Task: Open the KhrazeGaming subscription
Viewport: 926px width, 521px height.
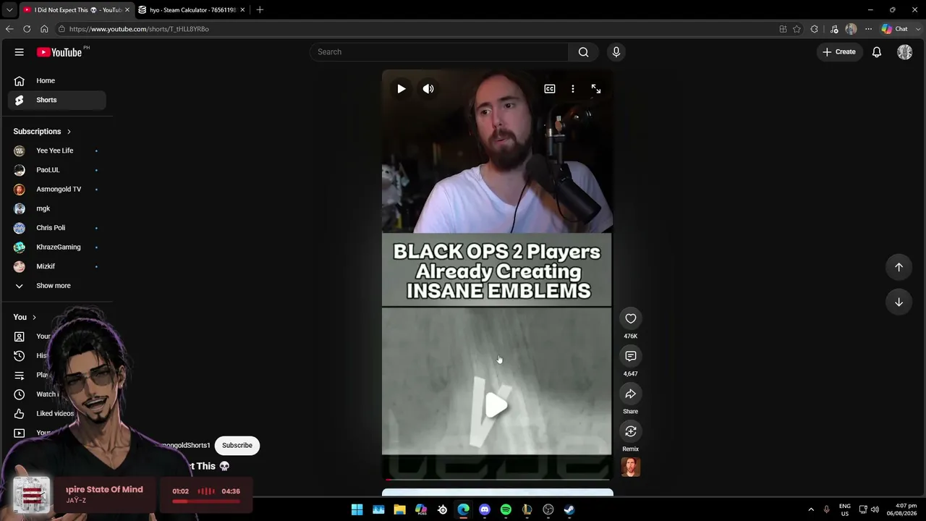Action: [x=57, y=247]
